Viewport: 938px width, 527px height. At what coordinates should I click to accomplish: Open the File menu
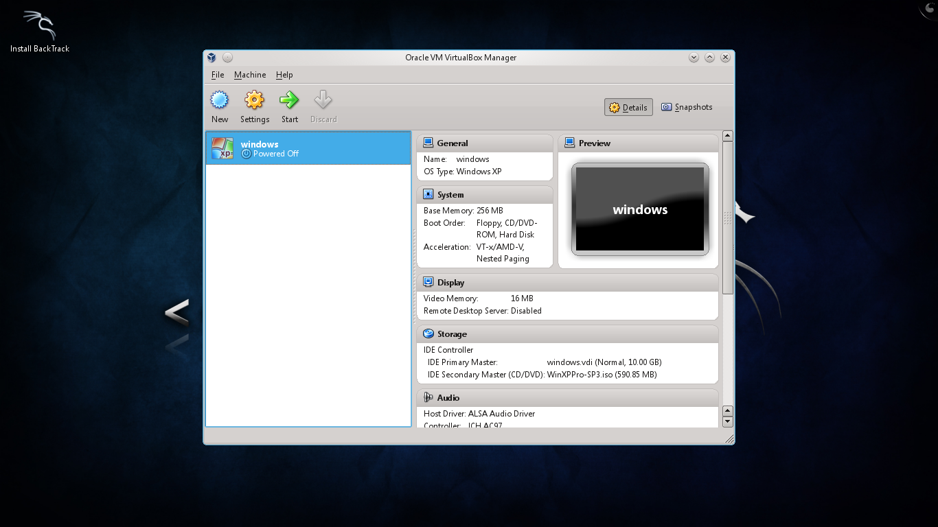[x=218, y=75]
